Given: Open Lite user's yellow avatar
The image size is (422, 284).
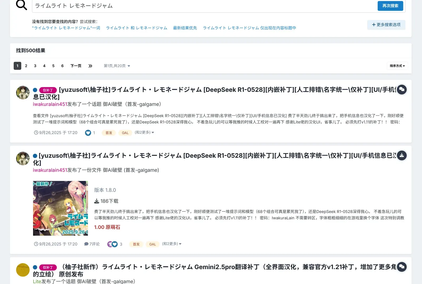Looking at the screenshot, I should [x=23, y=270].
